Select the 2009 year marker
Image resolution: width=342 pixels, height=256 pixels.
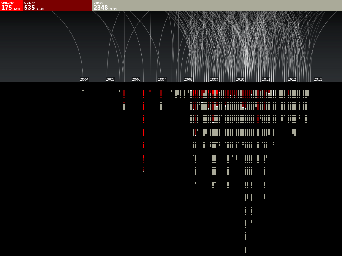pos(214,79)
